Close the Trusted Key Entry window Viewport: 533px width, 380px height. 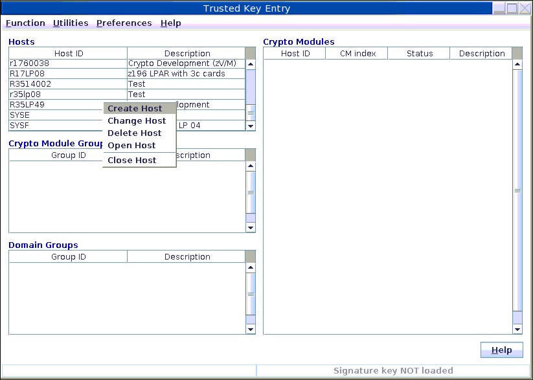tap(525, 8)
